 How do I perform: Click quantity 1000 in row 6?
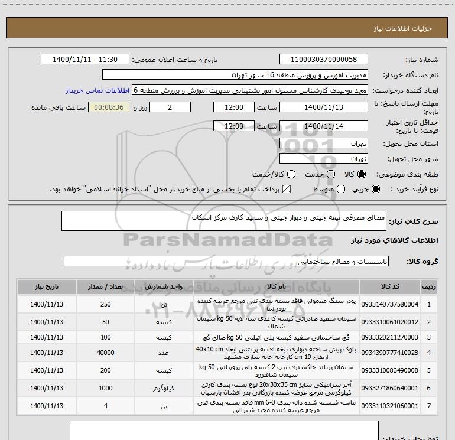coord(106,388)
